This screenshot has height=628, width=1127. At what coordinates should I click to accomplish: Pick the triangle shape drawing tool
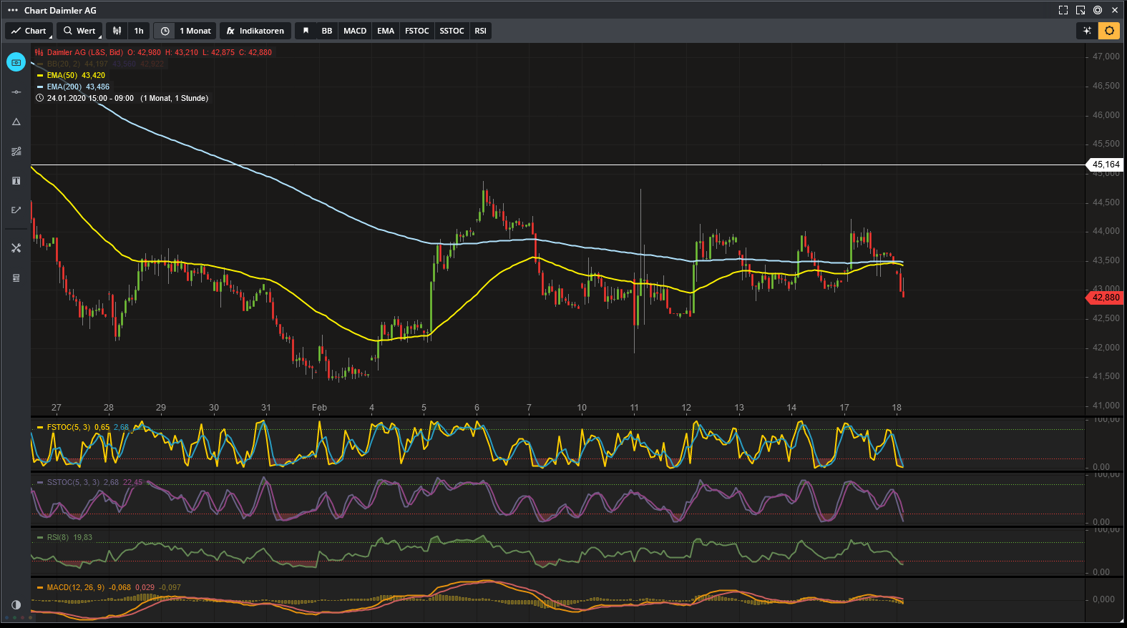pos(16,122)
